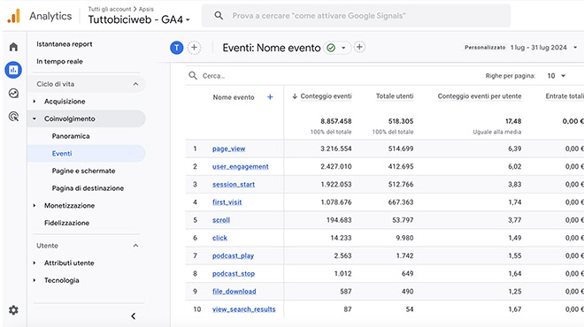Image resolution: width=584 pixels, height=327 pixels.
Task: Open the Advertising target icon
Action: click(x=13, y=117)
